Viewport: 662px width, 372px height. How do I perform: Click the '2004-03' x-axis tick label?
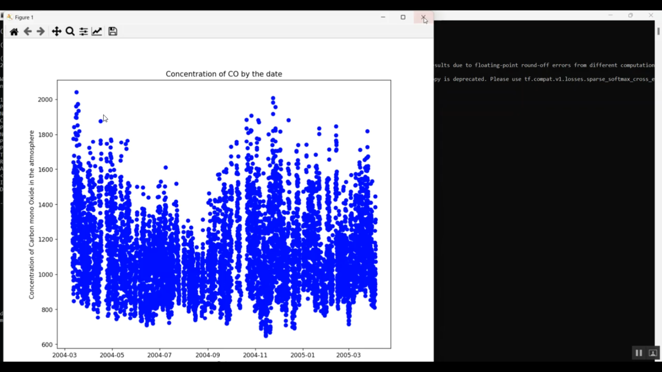point(64,355)
